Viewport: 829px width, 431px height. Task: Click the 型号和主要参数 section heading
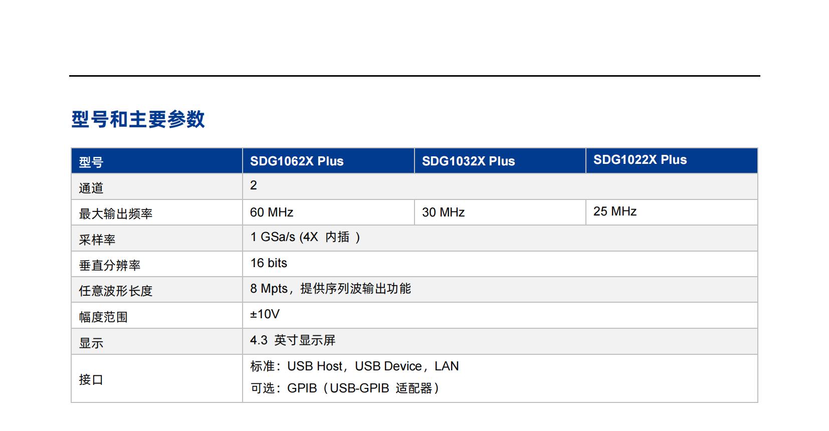(x=138, y=119)
